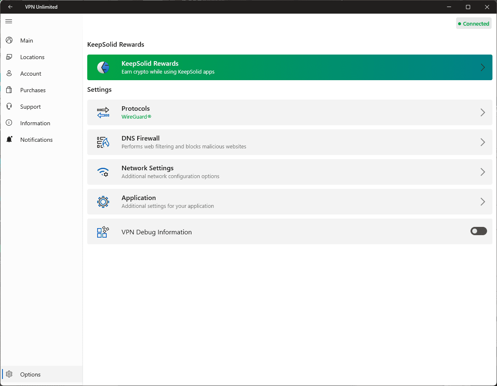Click the Connected status button
Viewport: 497px width, 386px height.
[x=473, y=24]
